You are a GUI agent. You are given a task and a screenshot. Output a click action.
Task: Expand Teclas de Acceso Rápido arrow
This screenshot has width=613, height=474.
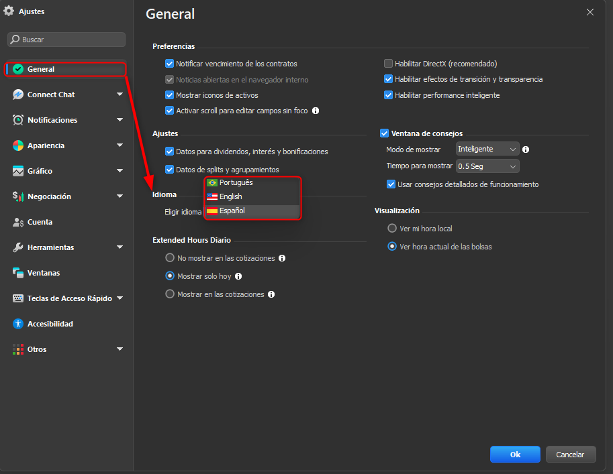click(x=120, y=298)
